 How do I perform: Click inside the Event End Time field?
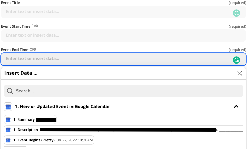[x=123, y=59]
